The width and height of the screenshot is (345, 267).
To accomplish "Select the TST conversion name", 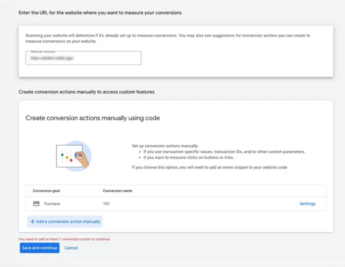I will (106, 204).
